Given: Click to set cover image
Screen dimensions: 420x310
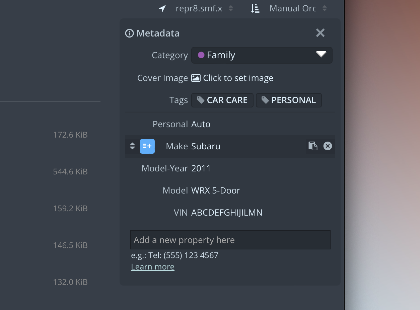Looking at the screenshot, I should [x=238, y=78].
